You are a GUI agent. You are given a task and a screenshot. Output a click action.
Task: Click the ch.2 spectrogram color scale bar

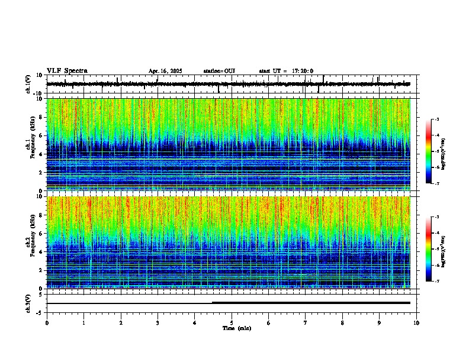429,249
